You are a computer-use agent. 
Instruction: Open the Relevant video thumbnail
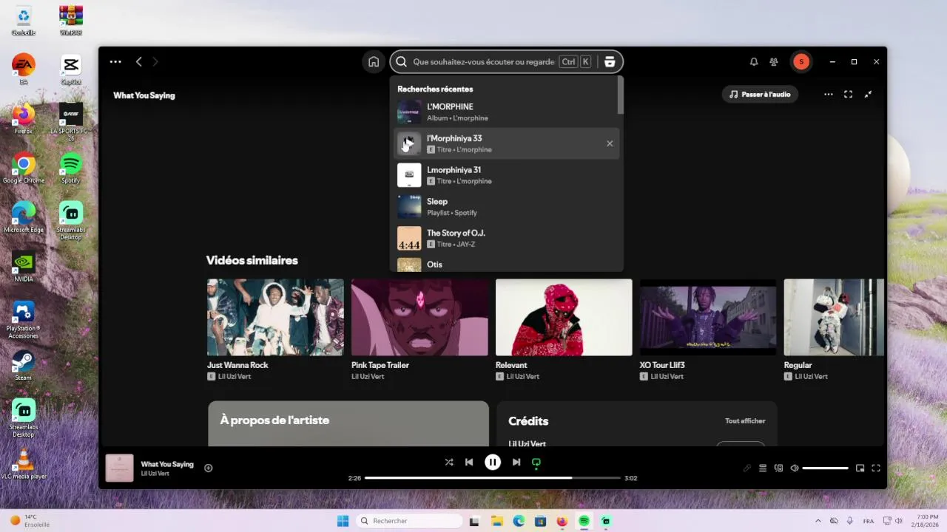click(x=564, y=317)
